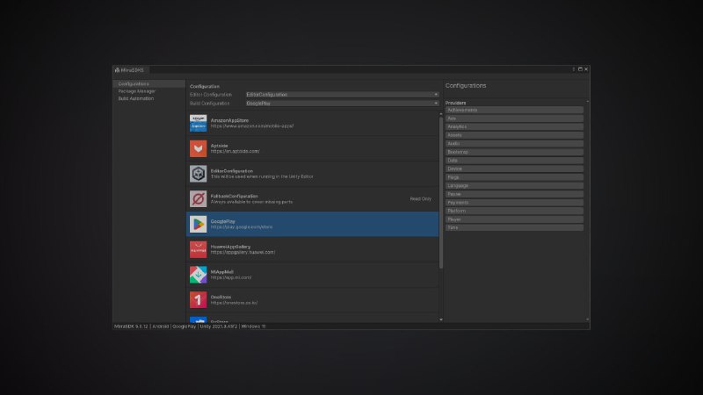Select the MiAppMall download icon
Viewport: 703px width, 395px height.
click(x=198, y=275)
